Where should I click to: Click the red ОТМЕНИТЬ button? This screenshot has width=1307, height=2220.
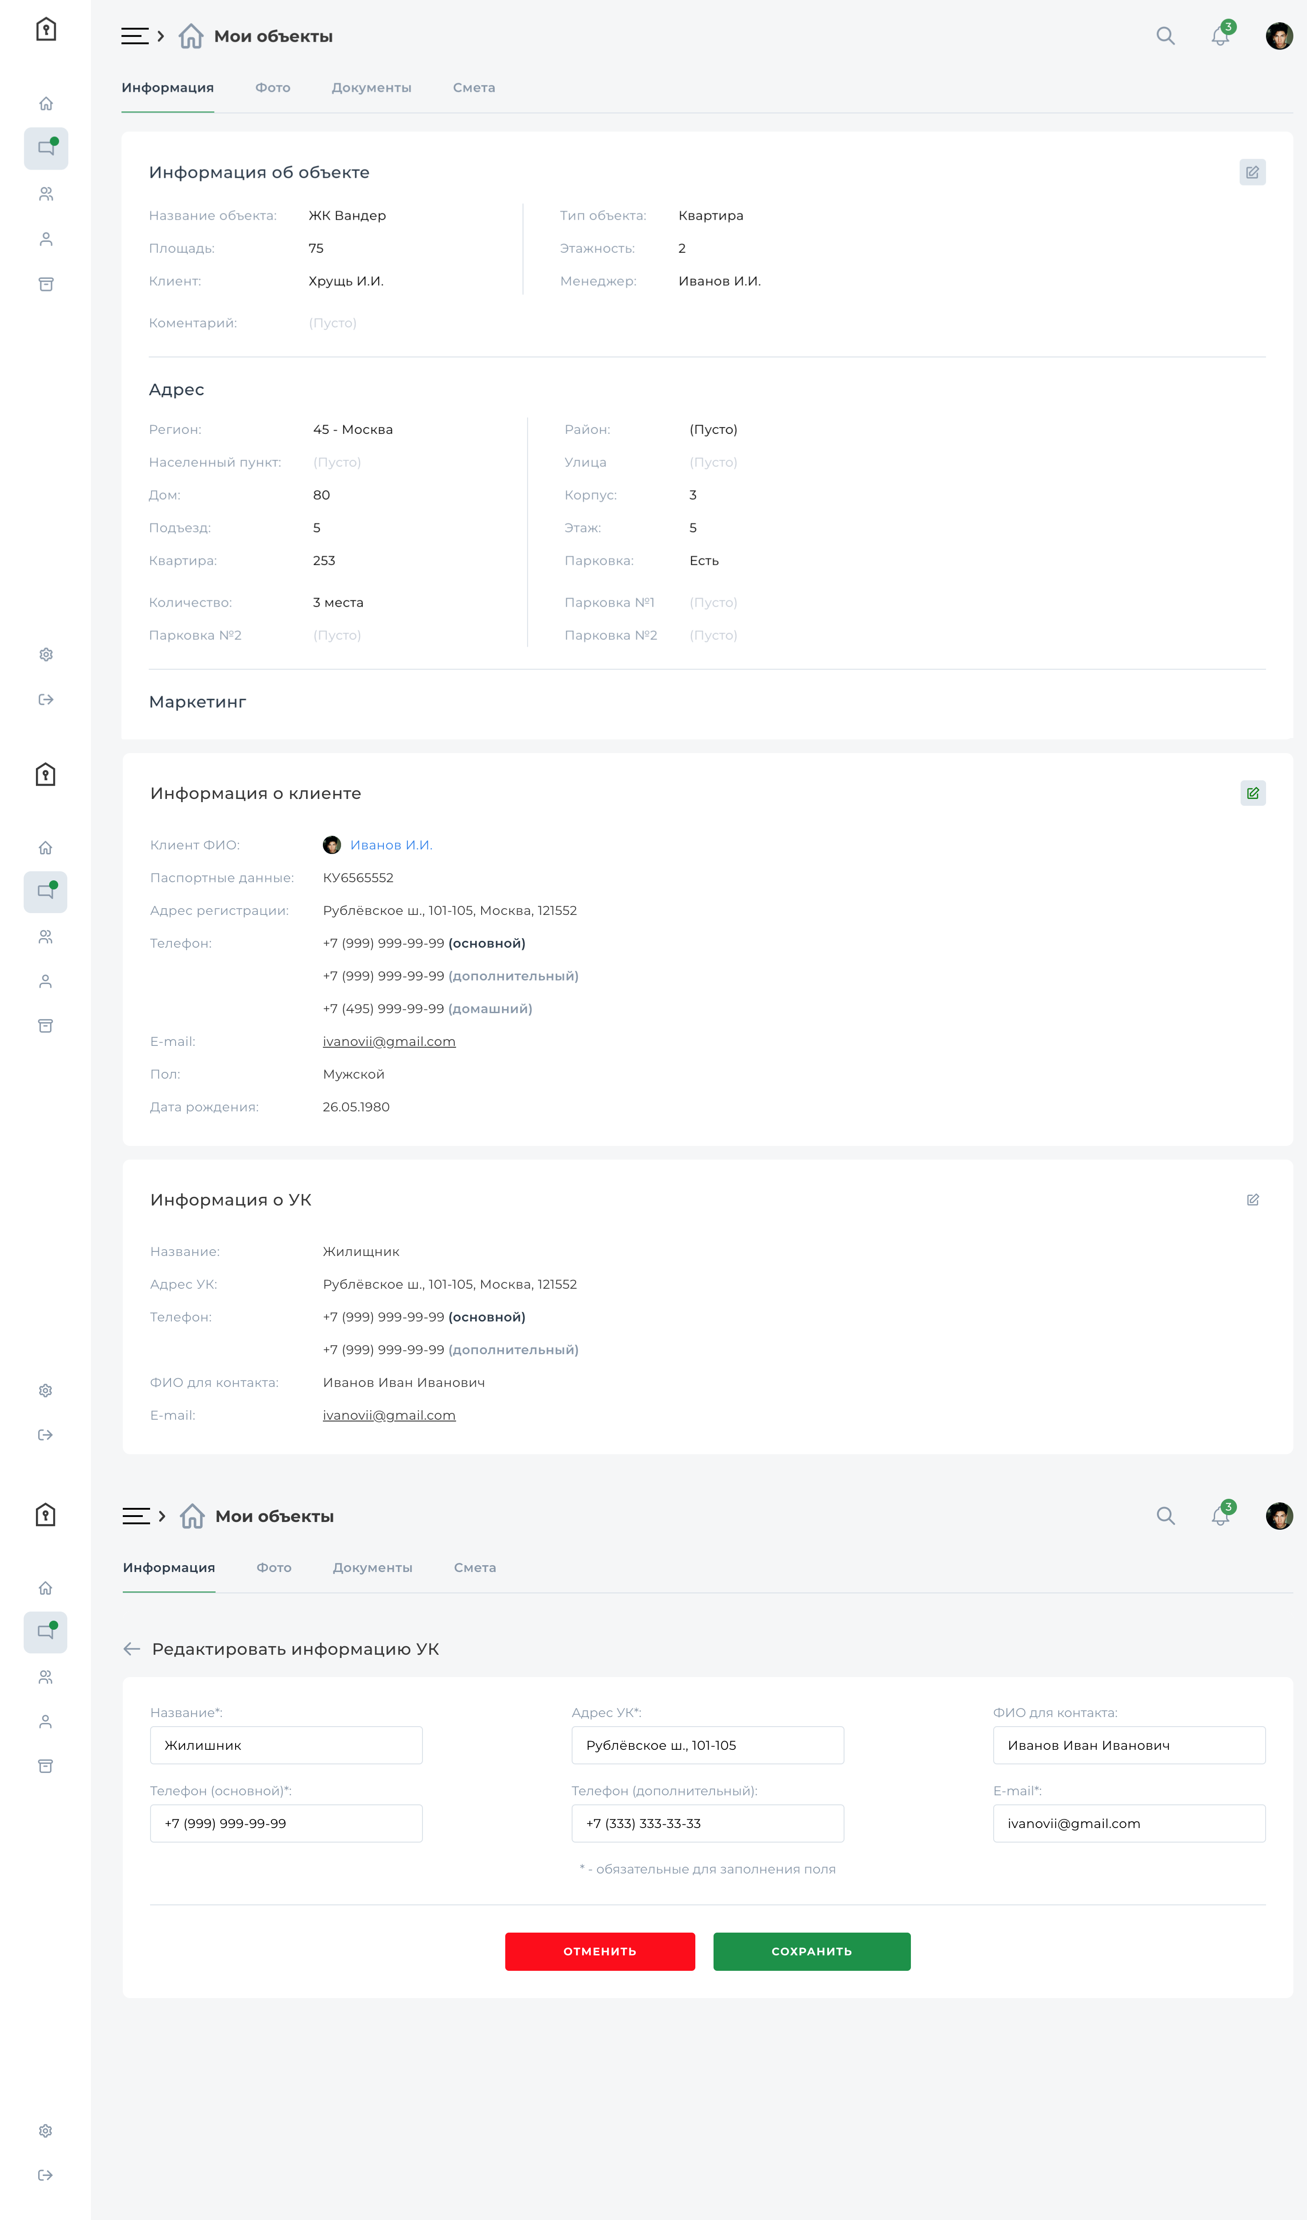(x=600, y=1951)
